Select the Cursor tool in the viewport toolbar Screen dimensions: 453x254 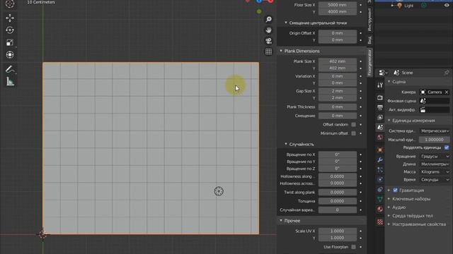click(10, 4)
